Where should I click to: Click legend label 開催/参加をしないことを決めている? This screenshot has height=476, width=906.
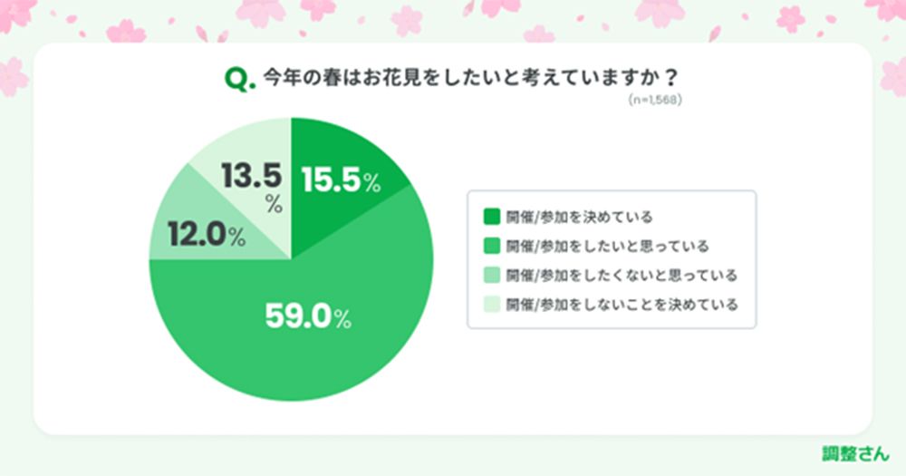pyautogui.click(x=622, y=304)
